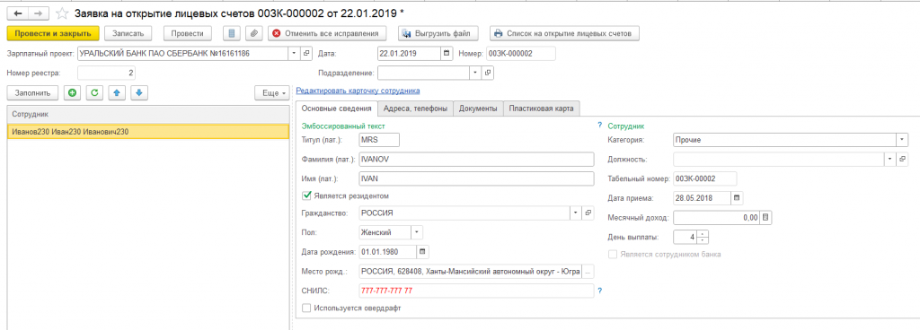Open Место рожд. editor with ellipsis button
920x330 pixels.
(x=588, y=272)
